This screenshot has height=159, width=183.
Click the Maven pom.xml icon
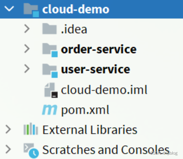click(x=49, y=110)
